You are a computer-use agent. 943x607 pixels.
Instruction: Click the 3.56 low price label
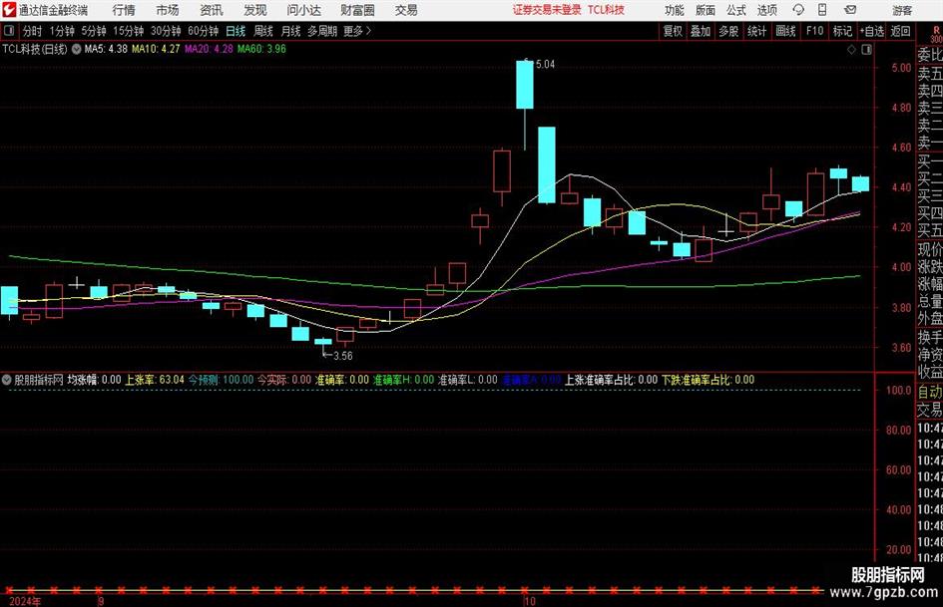point(342,356)
